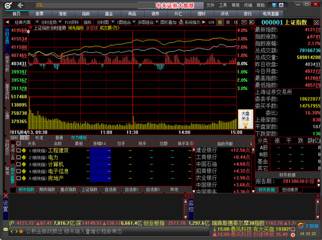Open the 1图组合 dropdown arrow
322x240 pixels.
(134, 22)
